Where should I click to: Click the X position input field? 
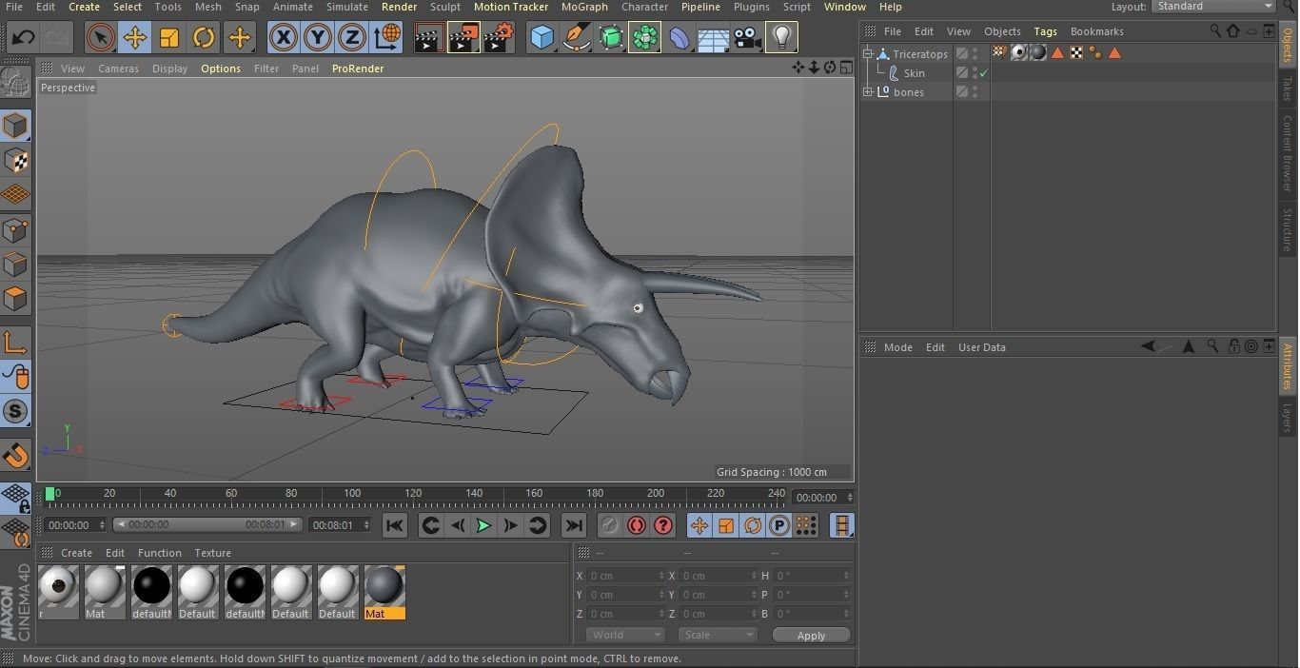pos(626,576)
